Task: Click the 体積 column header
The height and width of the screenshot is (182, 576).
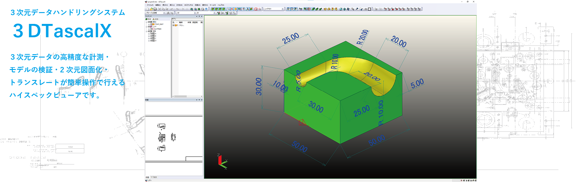Action: pyautogui.click(x=189, y=22)
